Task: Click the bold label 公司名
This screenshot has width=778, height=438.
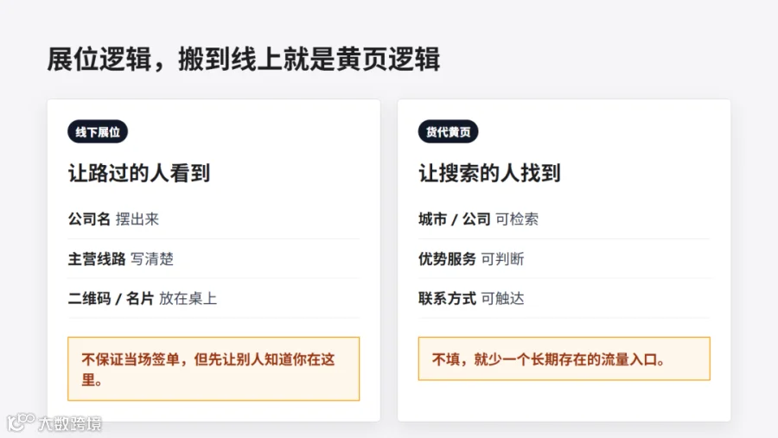Action: coord(89,219)
